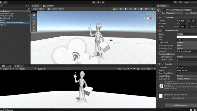This screenshot has width=197, height=111.
Task: Select the Rotate tool
Action: tap(34, 21)
